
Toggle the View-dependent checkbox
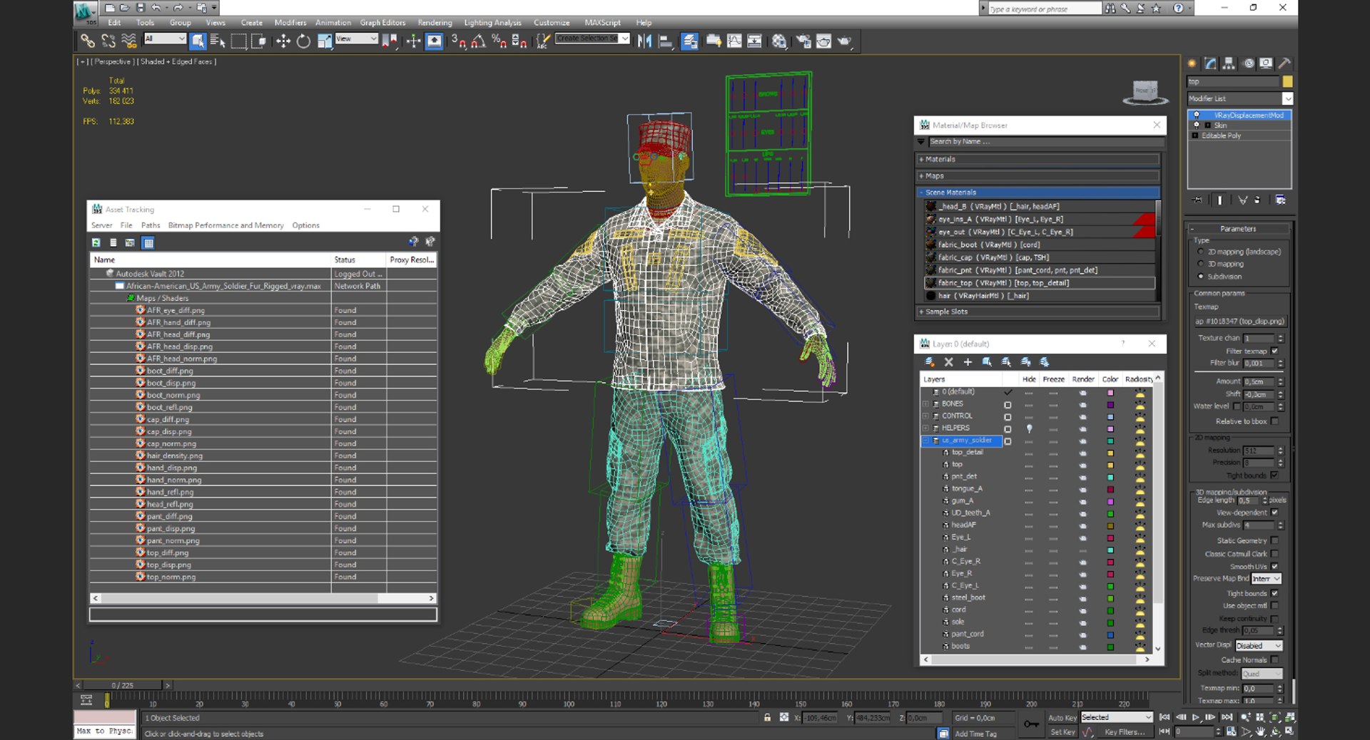point(1274,513)
